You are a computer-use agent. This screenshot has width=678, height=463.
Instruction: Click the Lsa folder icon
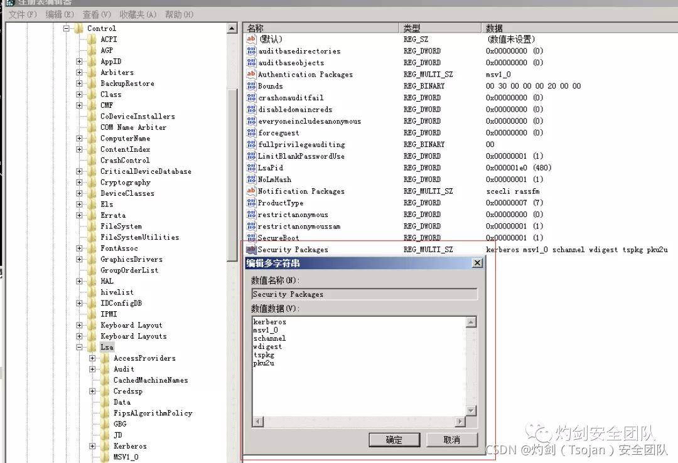coord(92,347)
